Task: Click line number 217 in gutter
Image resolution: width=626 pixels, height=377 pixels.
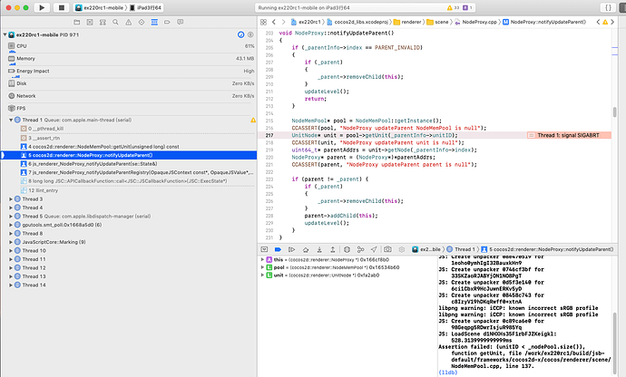Action: [x=269, y=135]
